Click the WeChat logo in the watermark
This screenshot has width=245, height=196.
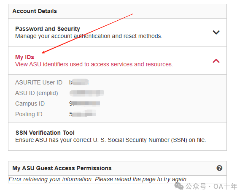click(179, 186)
